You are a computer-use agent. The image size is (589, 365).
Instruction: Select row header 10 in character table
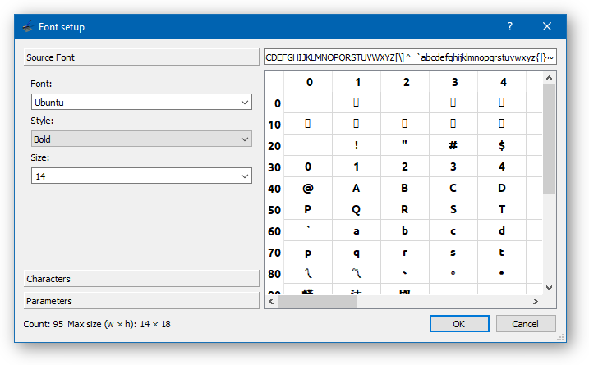[x=274, y=124]
